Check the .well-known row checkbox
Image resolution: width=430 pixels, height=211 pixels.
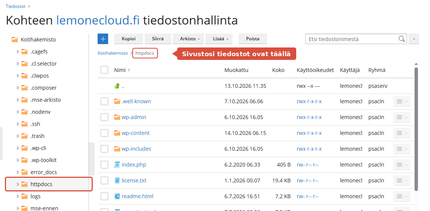click(x=104, y=101)
